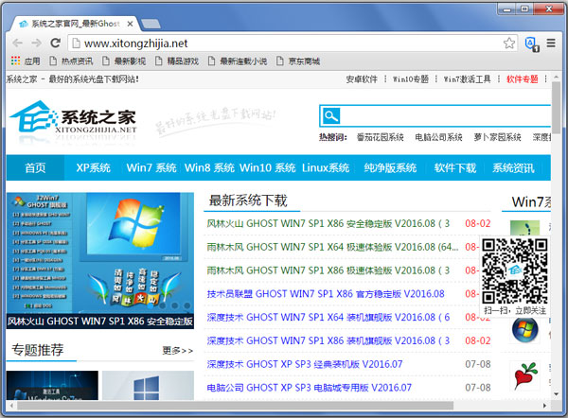Click the radish 萝卜家园 icon

pos(525,376)
